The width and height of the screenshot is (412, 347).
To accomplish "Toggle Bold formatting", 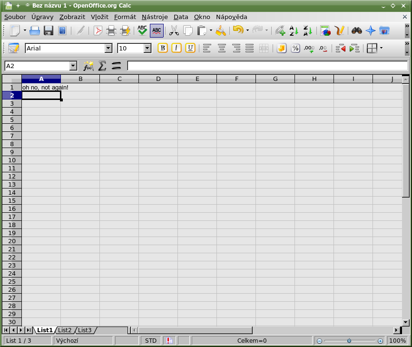I will [x=163, y=48].
